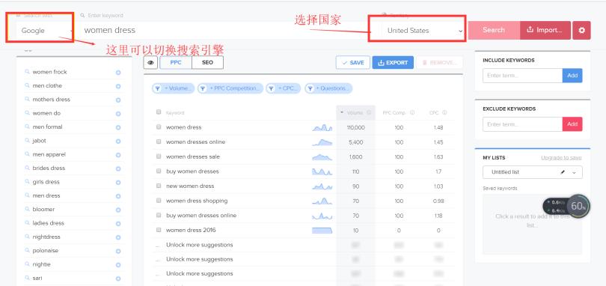Image resolution: width=606 pixels, height=286 pixels.
Task: Open the settings gear button
Action: (581, 30)
